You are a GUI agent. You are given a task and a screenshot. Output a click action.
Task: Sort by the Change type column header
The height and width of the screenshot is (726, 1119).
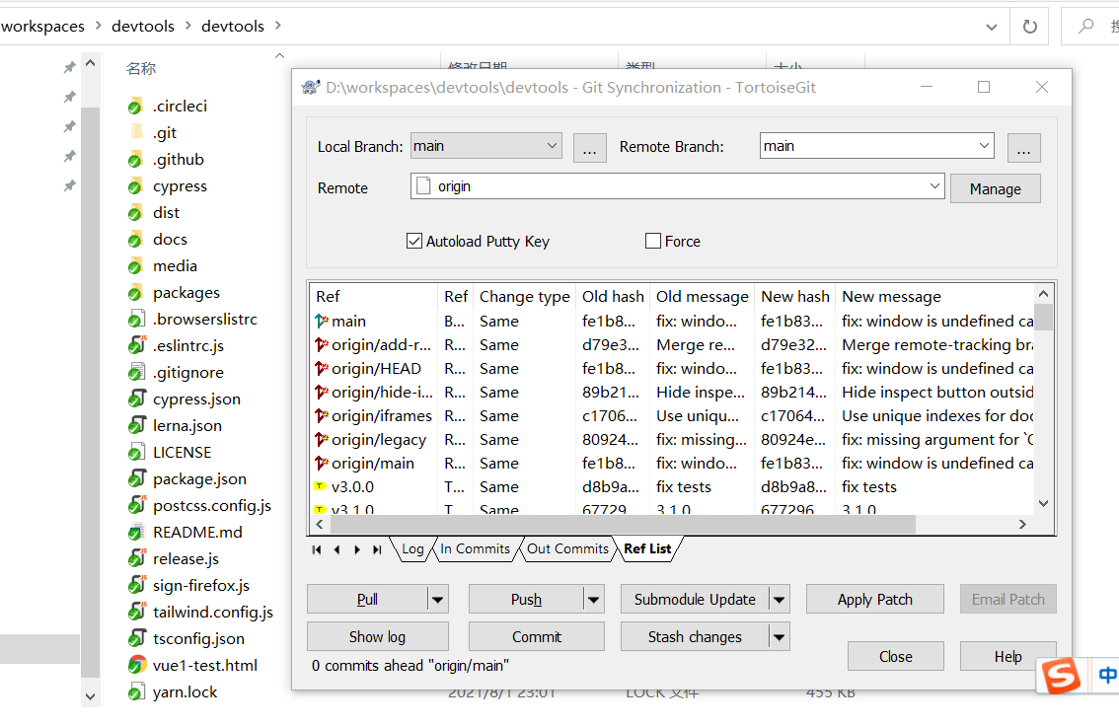tap(525, 297)
